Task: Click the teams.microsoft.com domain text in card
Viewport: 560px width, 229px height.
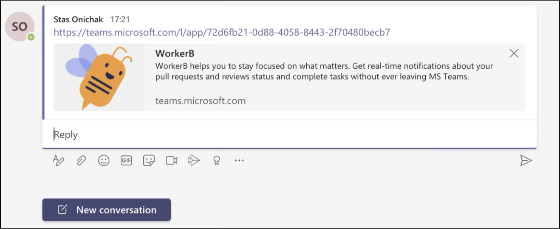Action: click(x=201, y=101)
